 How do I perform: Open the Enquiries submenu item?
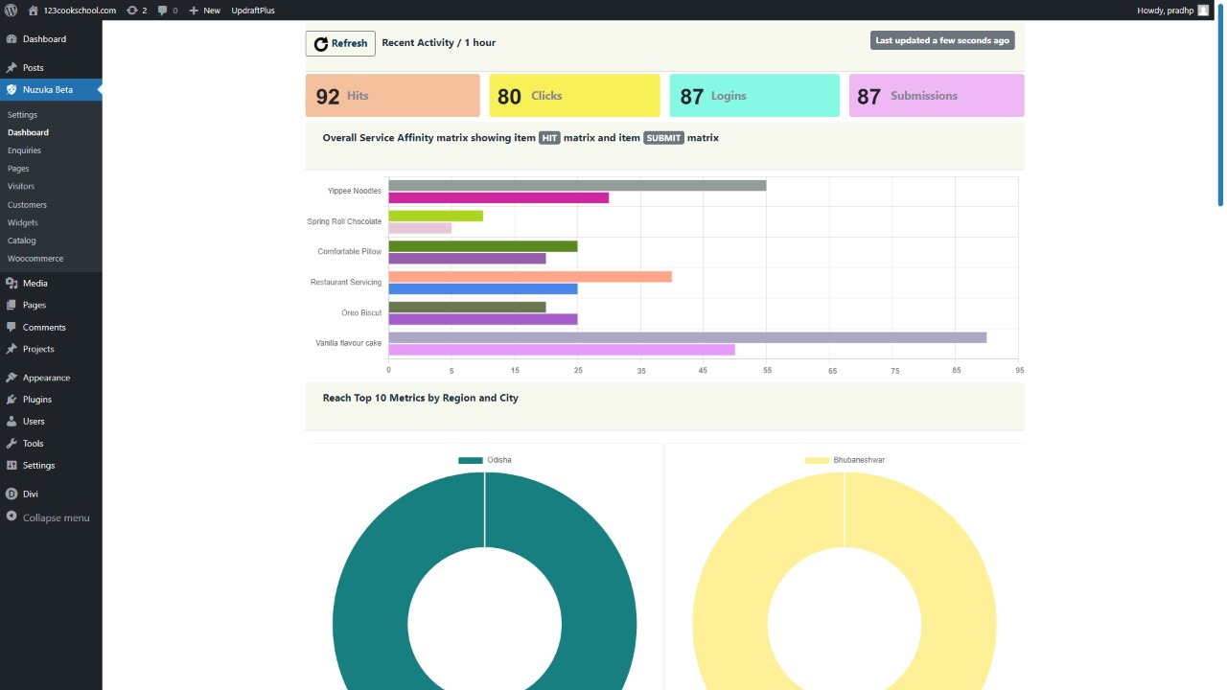click(x=24, y=150)
